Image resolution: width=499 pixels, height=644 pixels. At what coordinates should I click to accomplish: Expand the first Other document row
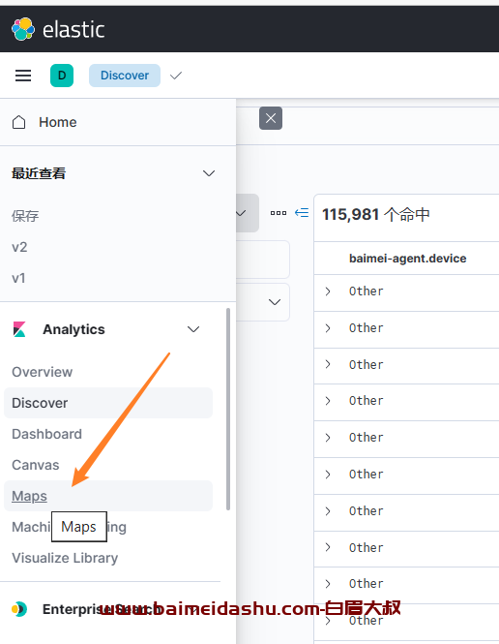(x=328, y=291)
